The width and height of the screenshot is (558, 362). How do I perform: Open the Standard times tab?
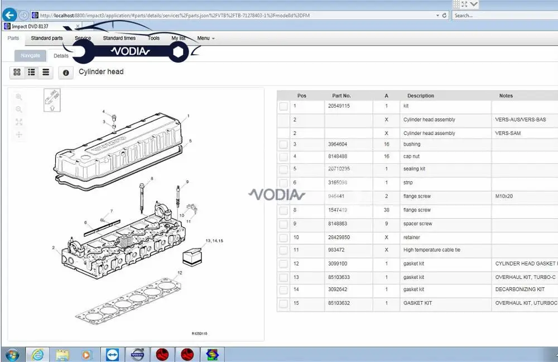click(119, 38)
